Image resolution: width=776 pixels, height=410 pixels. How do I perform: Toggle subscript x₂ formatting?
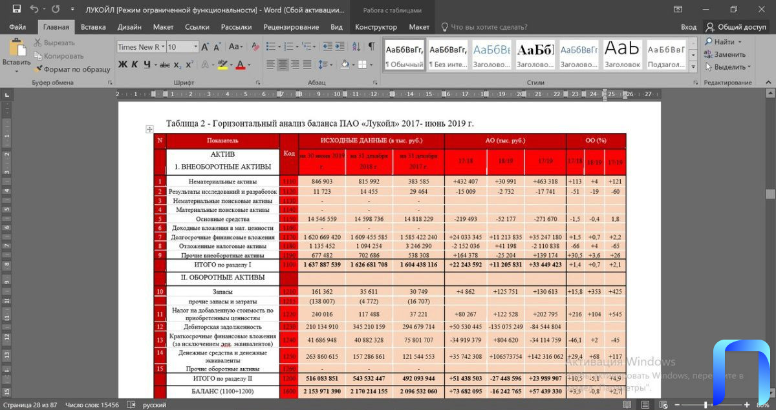point(177,65)
